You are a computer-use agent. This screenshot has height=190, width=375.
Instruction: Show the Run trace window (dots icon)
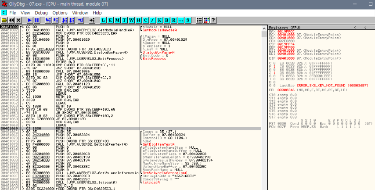pos(181,20)
